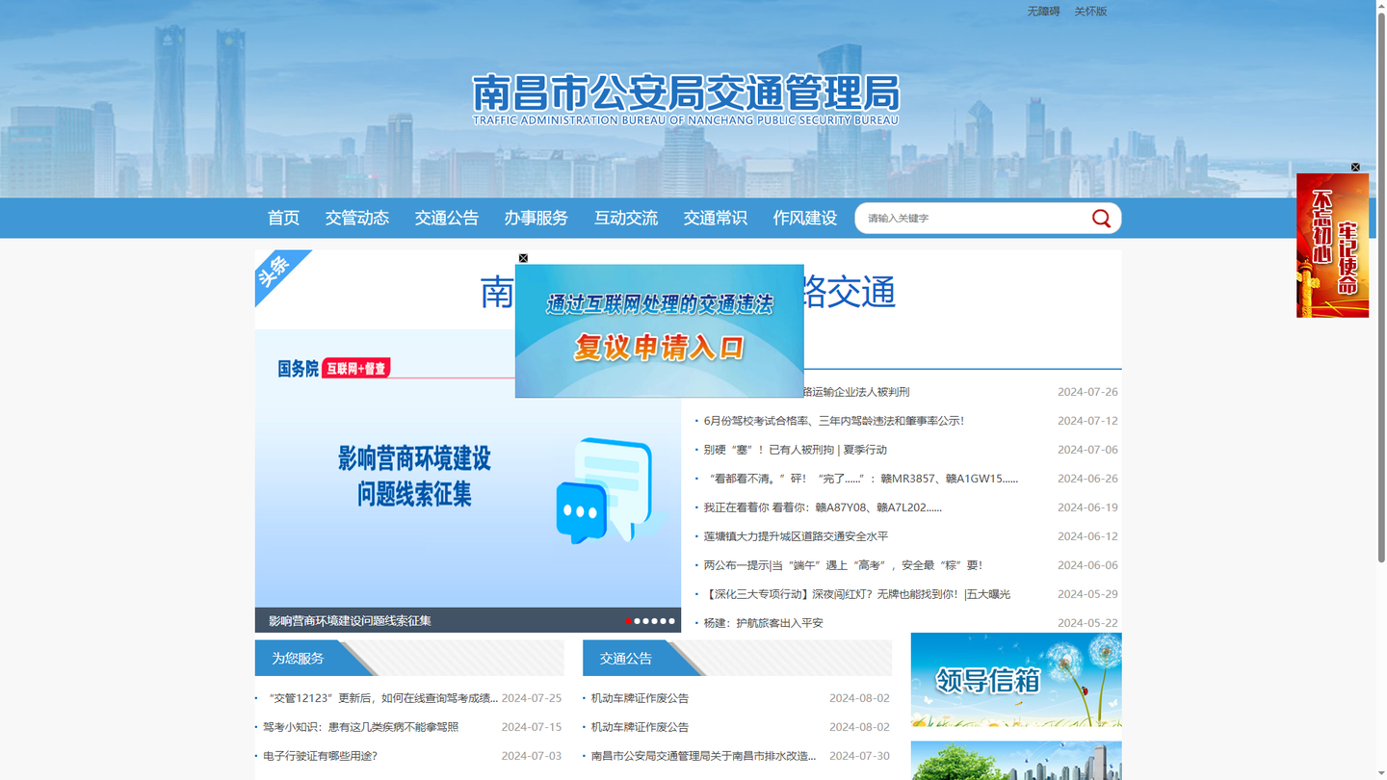
Task: Open the 交通公告 section header tab
Action: (626, 659)
